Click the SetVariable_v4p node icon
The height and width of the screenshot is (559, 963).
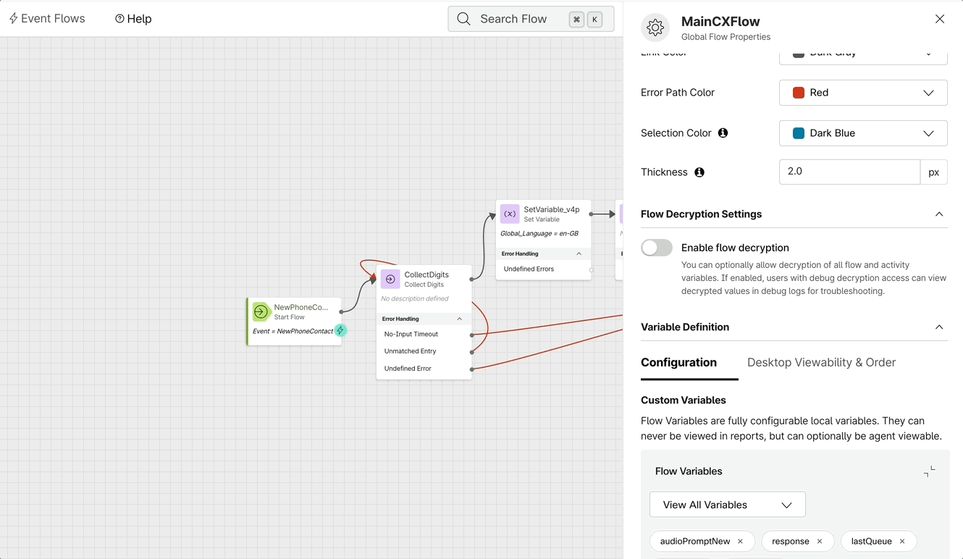tap(510, 214)
